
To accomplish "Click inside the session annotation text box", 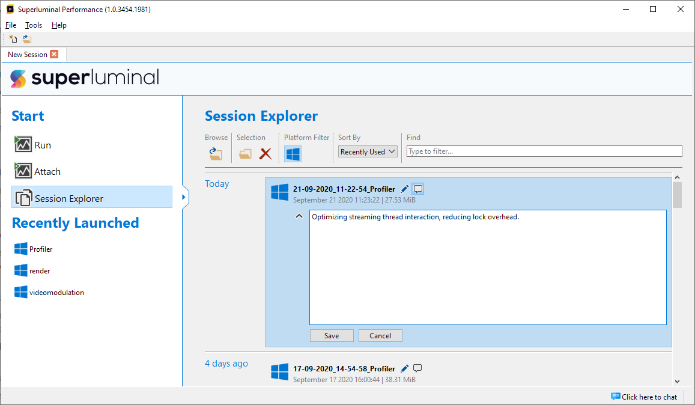I will click(488, 267).
